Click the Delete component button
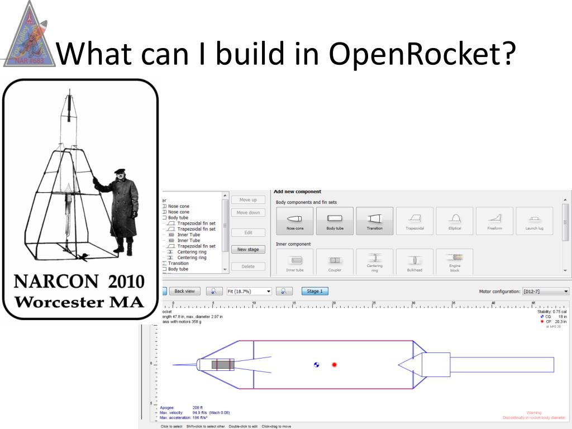572x429 pixels. coord(248,266)
